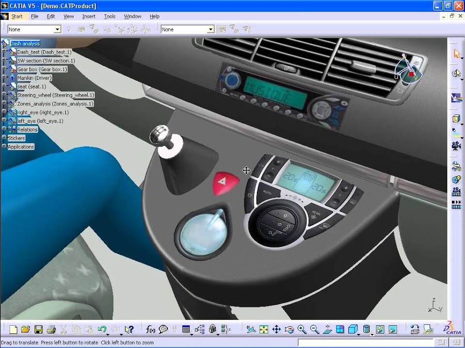Click the Fly mode airplane icon
The height and width of the screenshot is (348, 465).
pyautogui.click(x=251, y=330)
